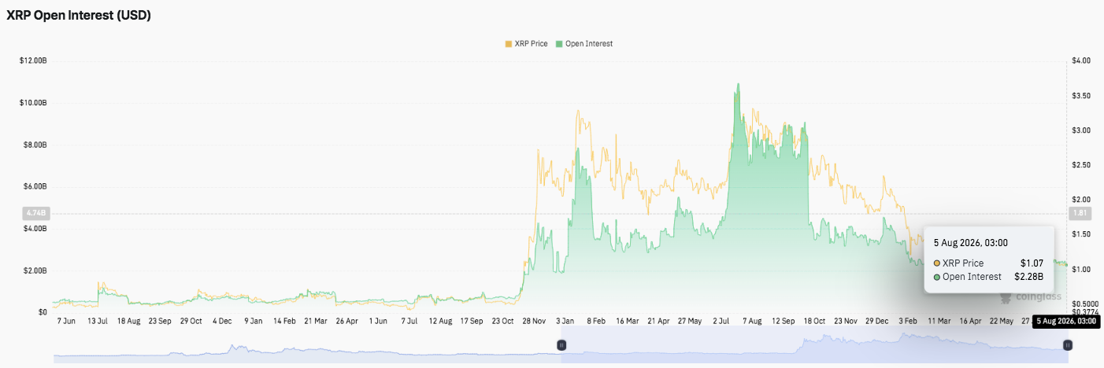Screen dimensions: 1104x368
Task: Click the "22 May" x-axis date label
Action: click(1001, 322)
